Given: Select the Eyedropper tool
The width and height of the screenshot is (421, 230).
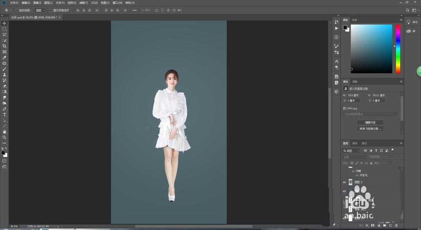Looking at the screenshot, I should point(5,57).
